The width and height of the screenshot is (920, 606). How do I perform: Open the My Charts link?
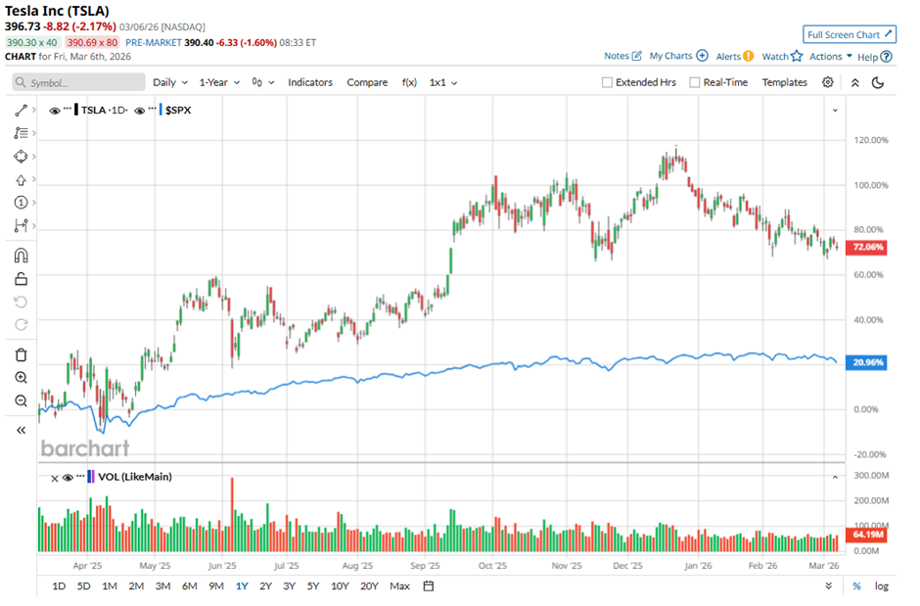pos(677,57)
